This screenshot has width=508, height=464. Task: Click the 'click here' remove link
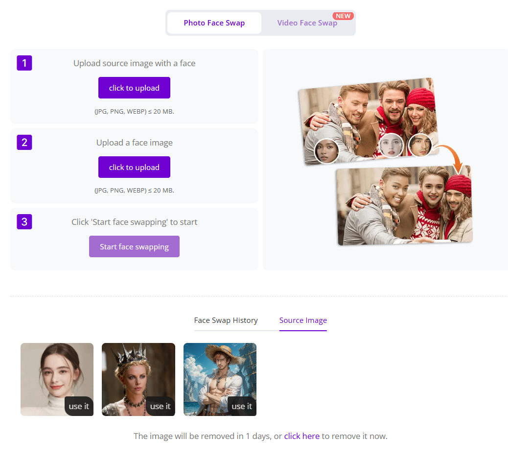coord(301,436)
